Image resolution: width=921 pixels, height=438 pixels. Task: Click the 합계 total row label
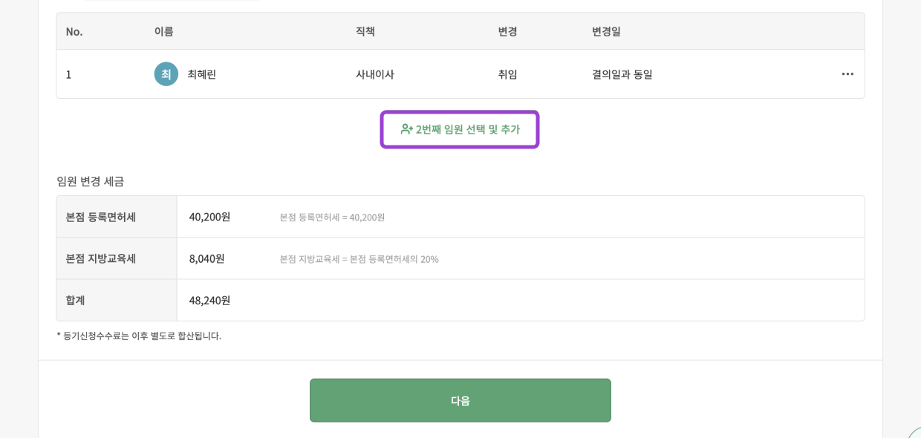pos(76,300)
